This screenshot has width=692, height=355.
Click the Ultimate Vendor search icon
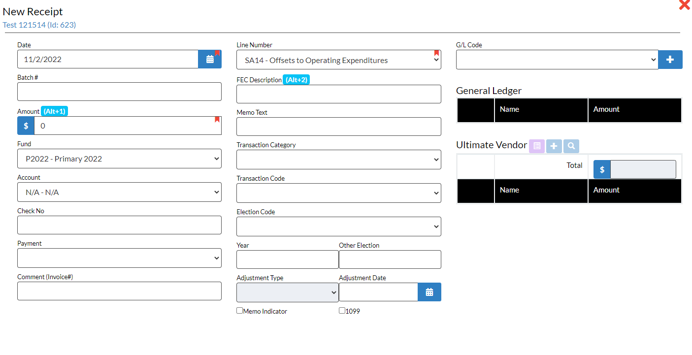(571, 146)
